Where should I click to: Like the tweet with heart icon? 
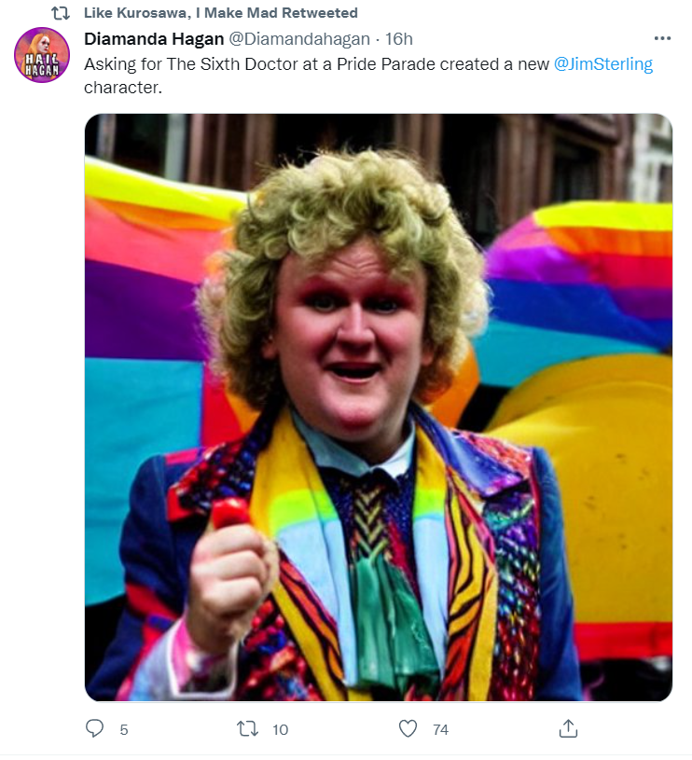[x=408, y=728]
